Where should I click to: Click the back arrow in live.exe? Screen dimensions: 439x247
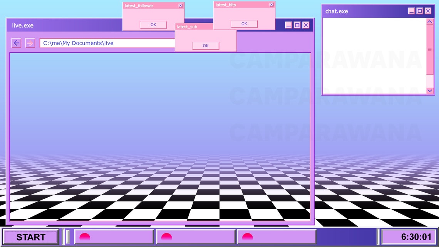click(x=16, y=43)
